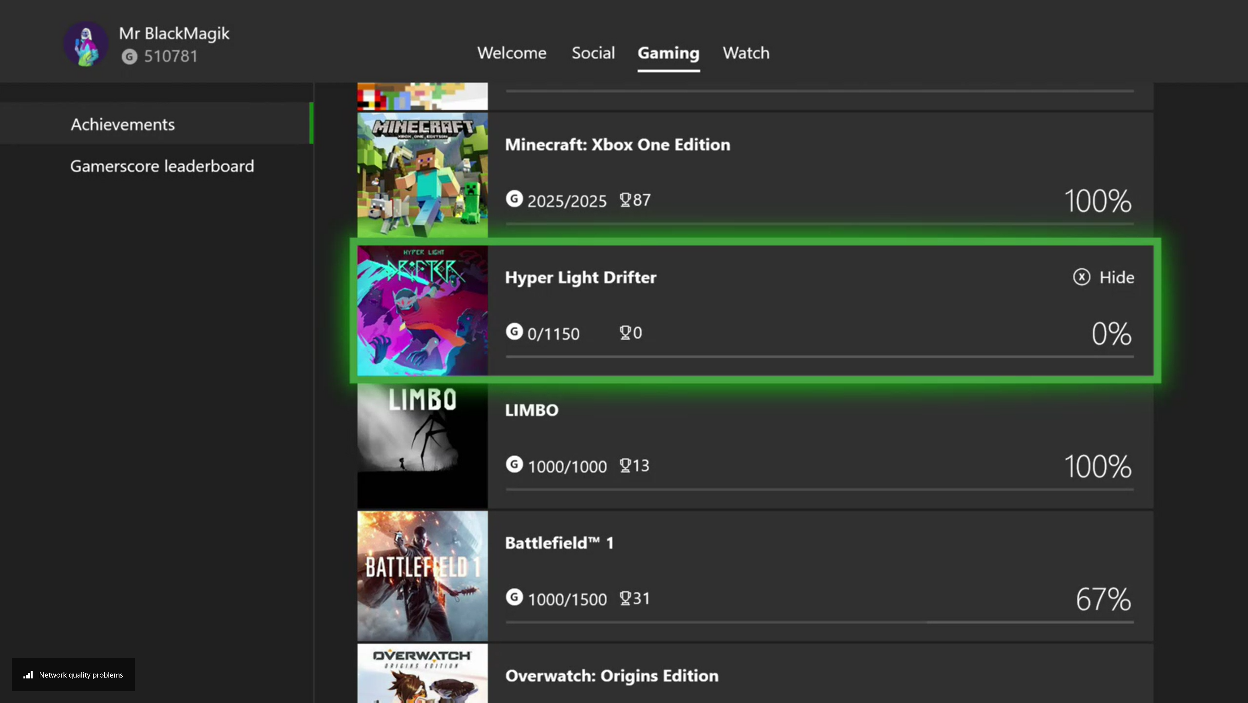The width and height of the screenshot is (1248, 703).
Task: Switch to the Social tab
Action: [x=592, y=52]
